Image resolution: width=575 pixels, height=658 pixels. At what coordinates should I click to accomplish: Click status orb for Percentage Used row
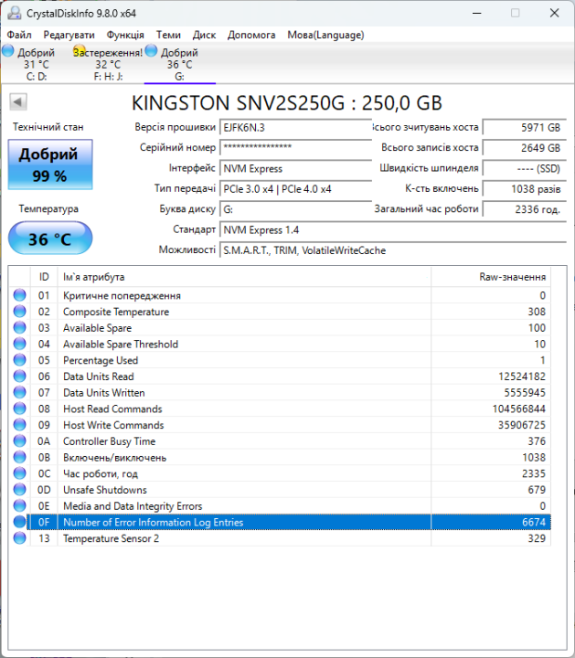point(19,360)
